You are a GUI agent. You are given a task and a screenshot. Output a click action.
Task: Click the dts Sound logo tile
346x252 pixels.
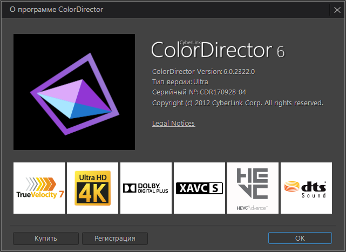point(306,188)
